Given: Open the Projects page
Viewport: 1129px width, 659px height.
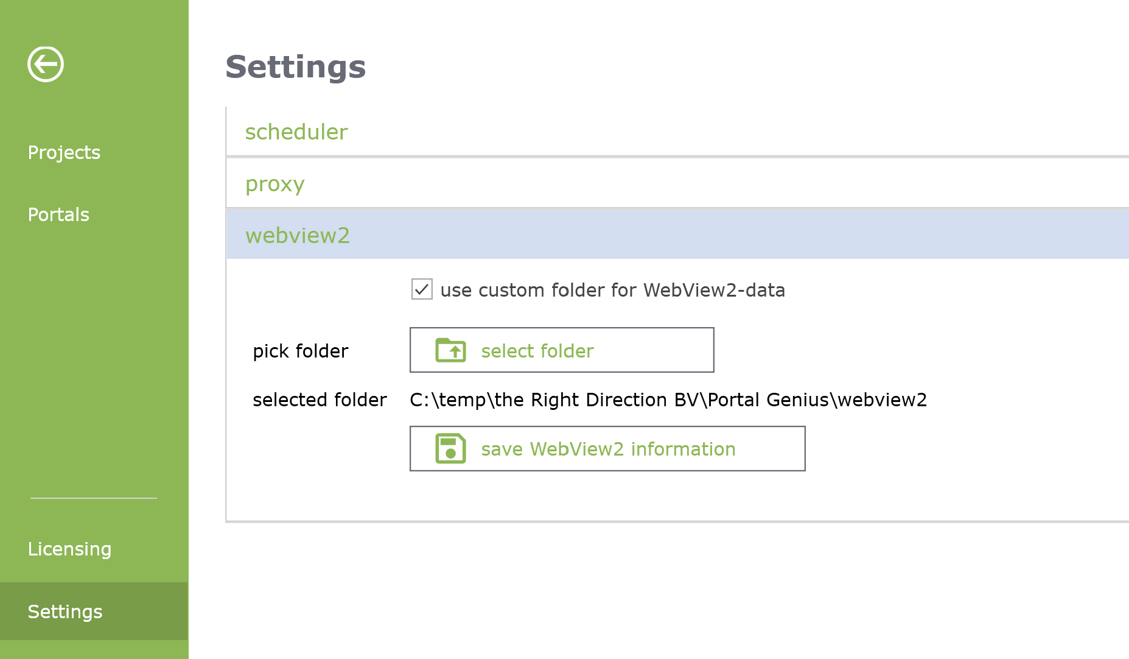Looking at the screenshot, I should [64, 152].
